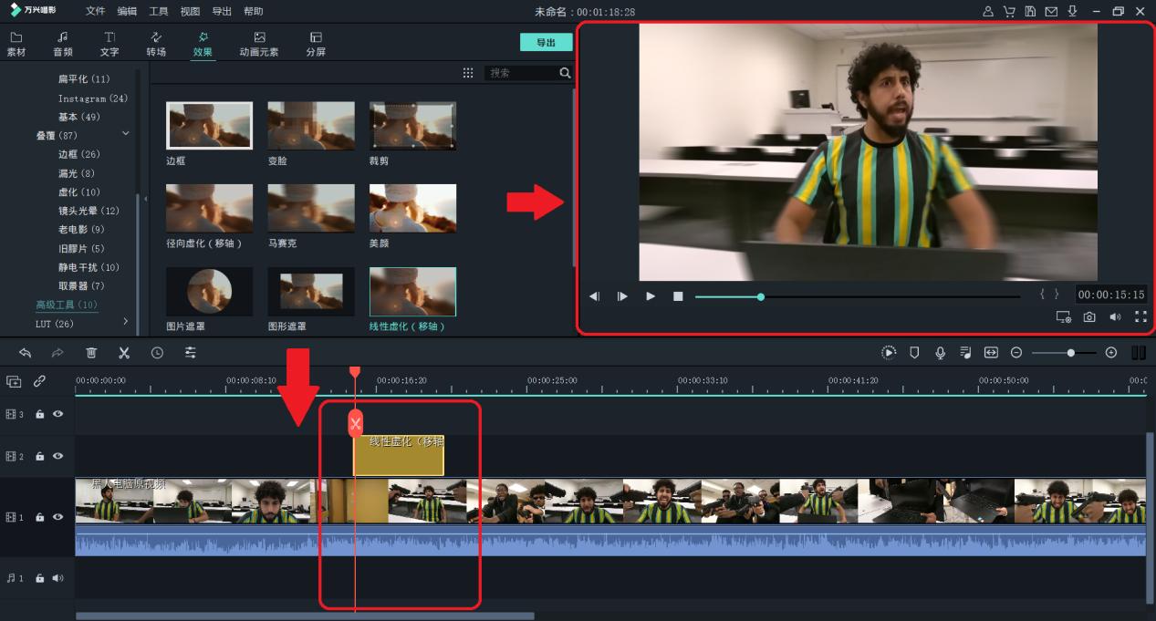This screenshot has width=1156, height=621.
Task: Click the split scissors icon in timeline toolbar
Action: [124, 353]
